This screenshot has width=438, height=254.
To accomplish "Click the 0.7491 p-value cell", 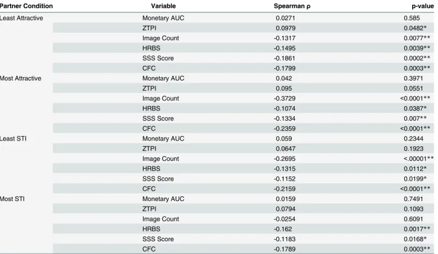I will pyautogui.click(x=413, y=199).
